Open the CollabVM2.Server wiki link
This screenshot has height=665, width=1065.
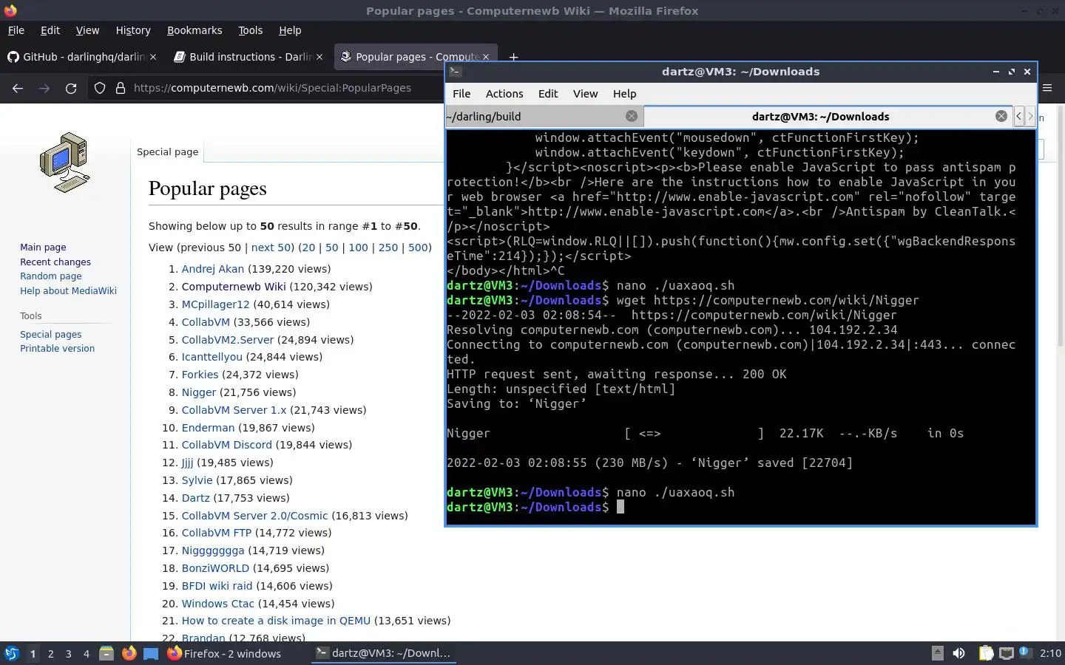(x=228, y=340)
